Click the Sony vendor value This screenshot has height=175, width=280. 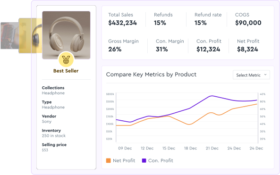(x=47, y=122)
